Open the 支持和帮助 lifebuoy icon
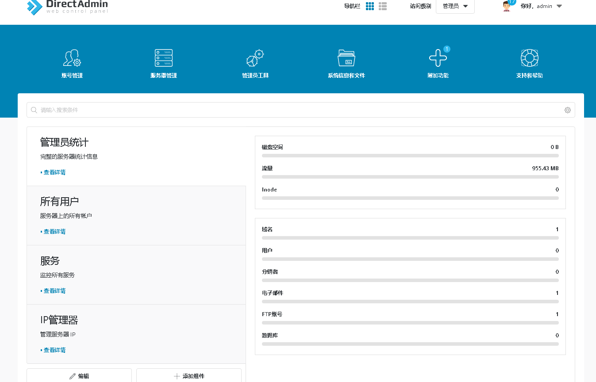 point(529,58)
